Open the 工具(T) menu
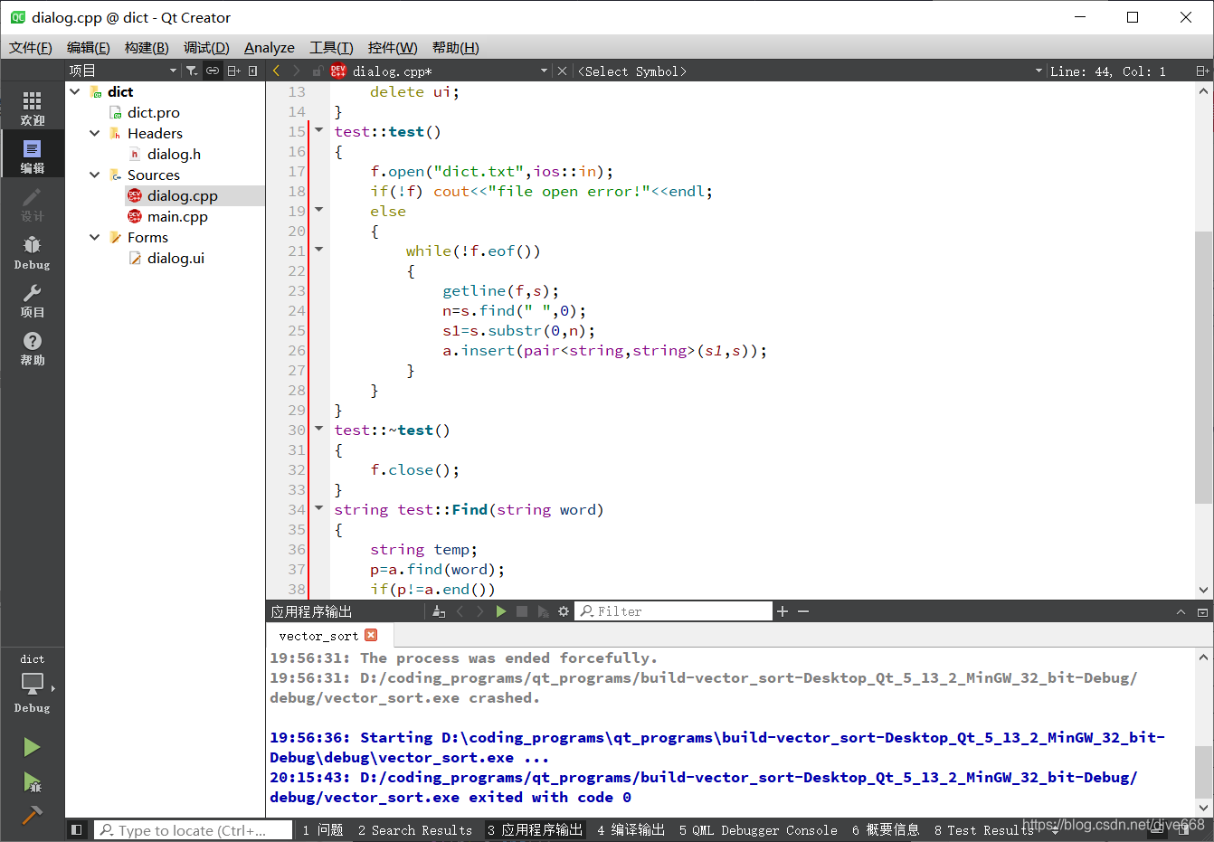 pyautogui.click(x=331, y=48)
